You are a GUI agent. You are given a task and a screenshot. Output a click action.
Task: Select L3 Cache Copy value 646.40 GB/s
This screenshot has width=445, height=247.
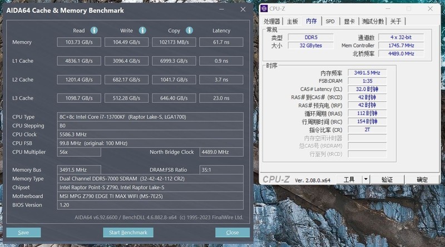click(174, 98)
